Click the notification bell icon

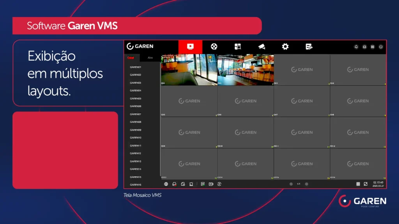356,47
